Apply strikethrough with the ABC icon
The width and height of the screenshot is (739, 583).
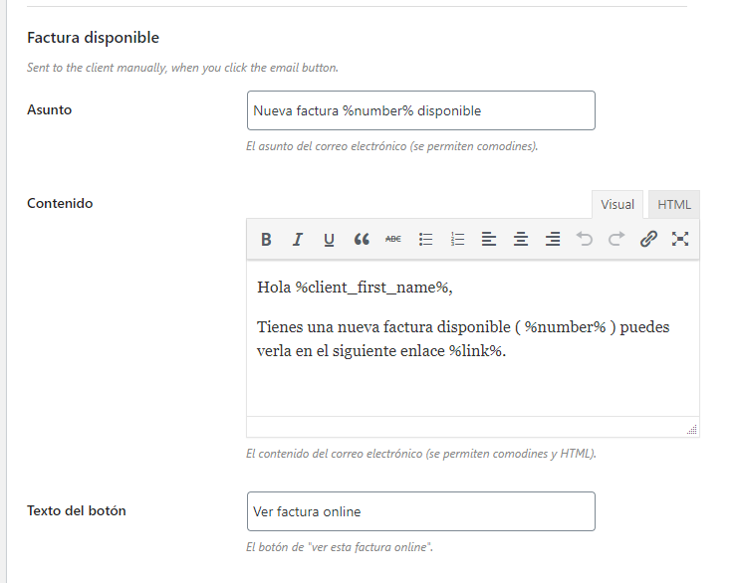pyautogui.click(x=393, y=239)
